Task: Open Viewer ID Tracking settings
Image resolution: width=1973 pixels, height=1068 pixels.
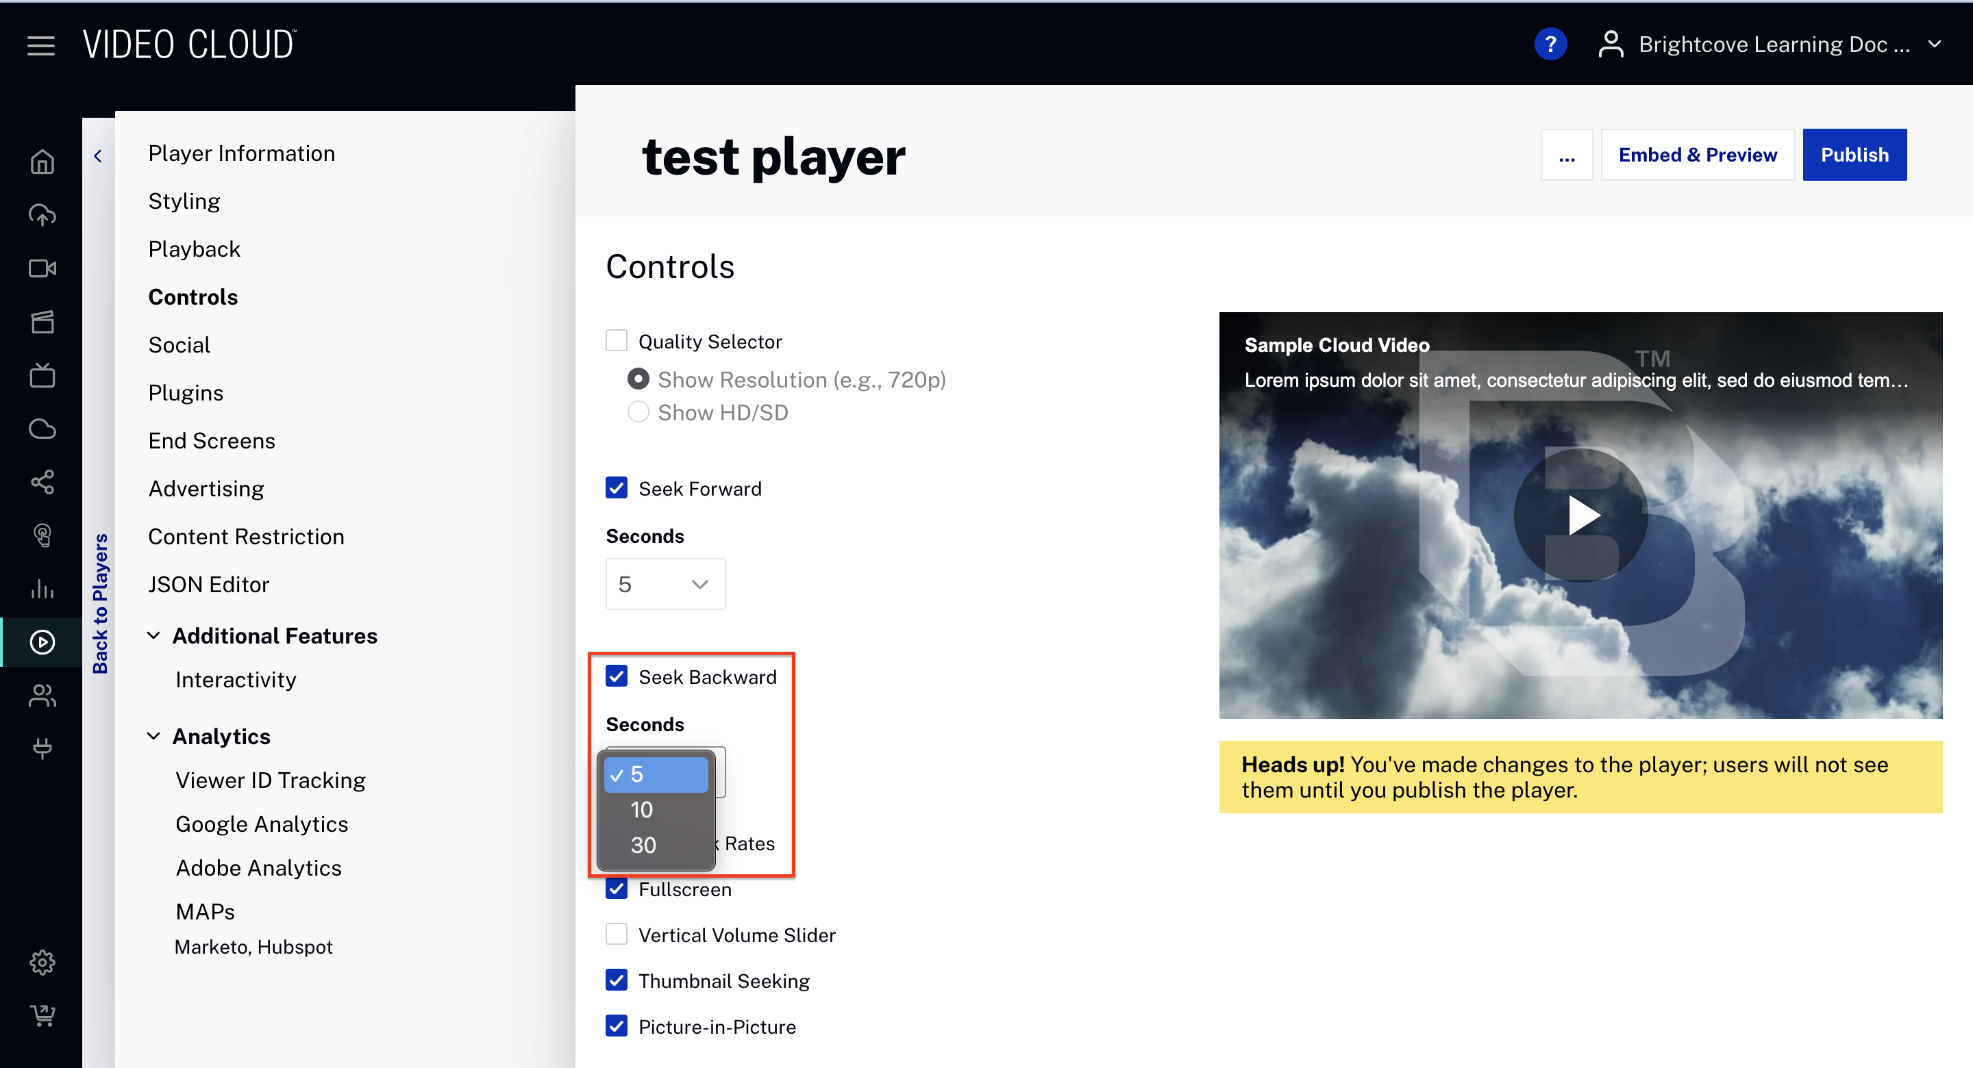Action: 271,780
